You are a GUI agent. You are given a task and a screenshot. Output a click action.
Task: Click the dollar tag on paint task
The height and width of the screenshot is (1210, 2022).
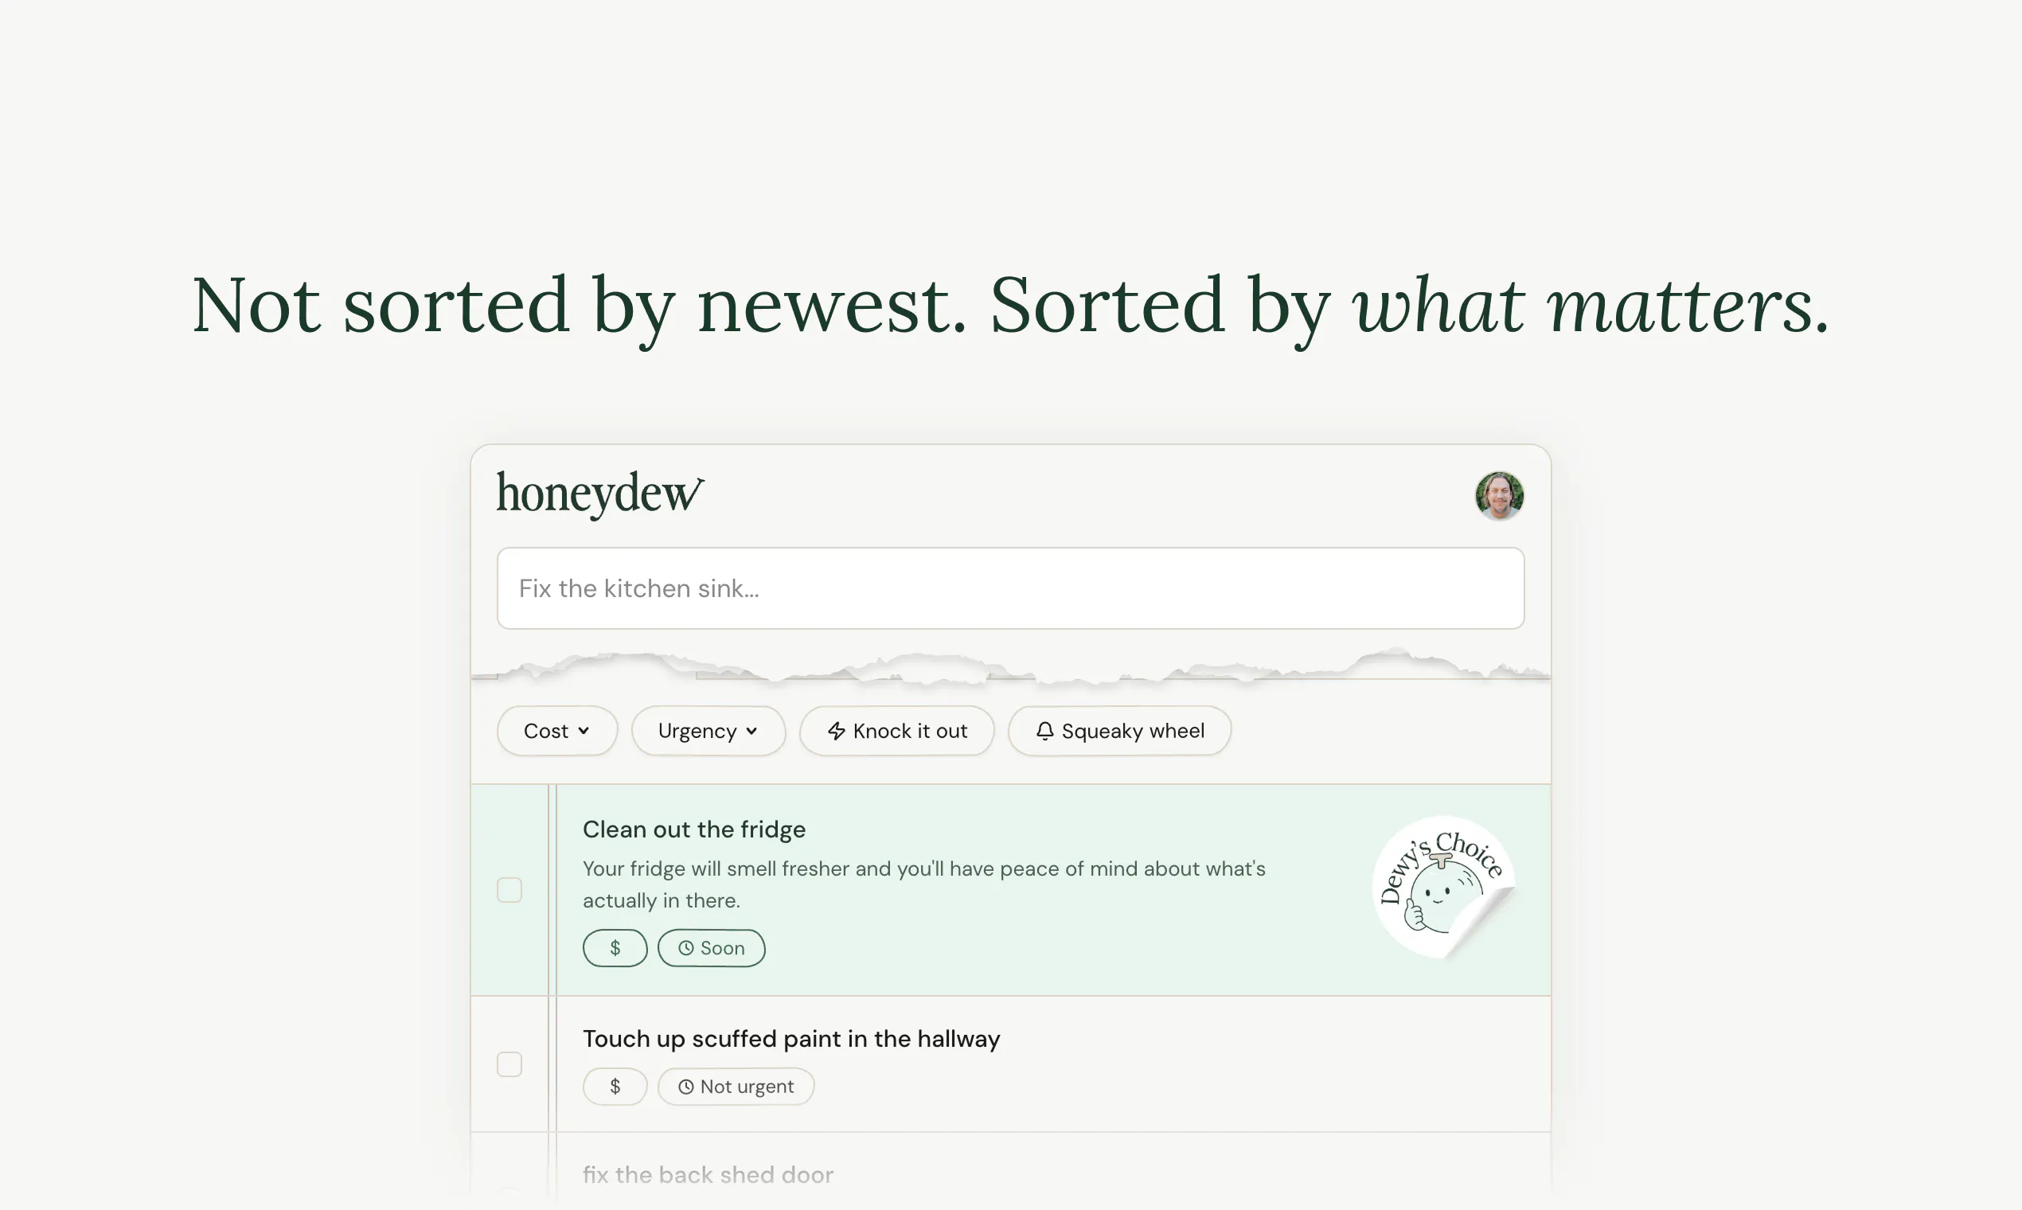point(615,1087)
